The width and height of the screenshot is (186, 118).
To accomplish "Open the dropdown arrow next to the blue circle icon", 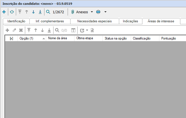I will pos(105,12).
